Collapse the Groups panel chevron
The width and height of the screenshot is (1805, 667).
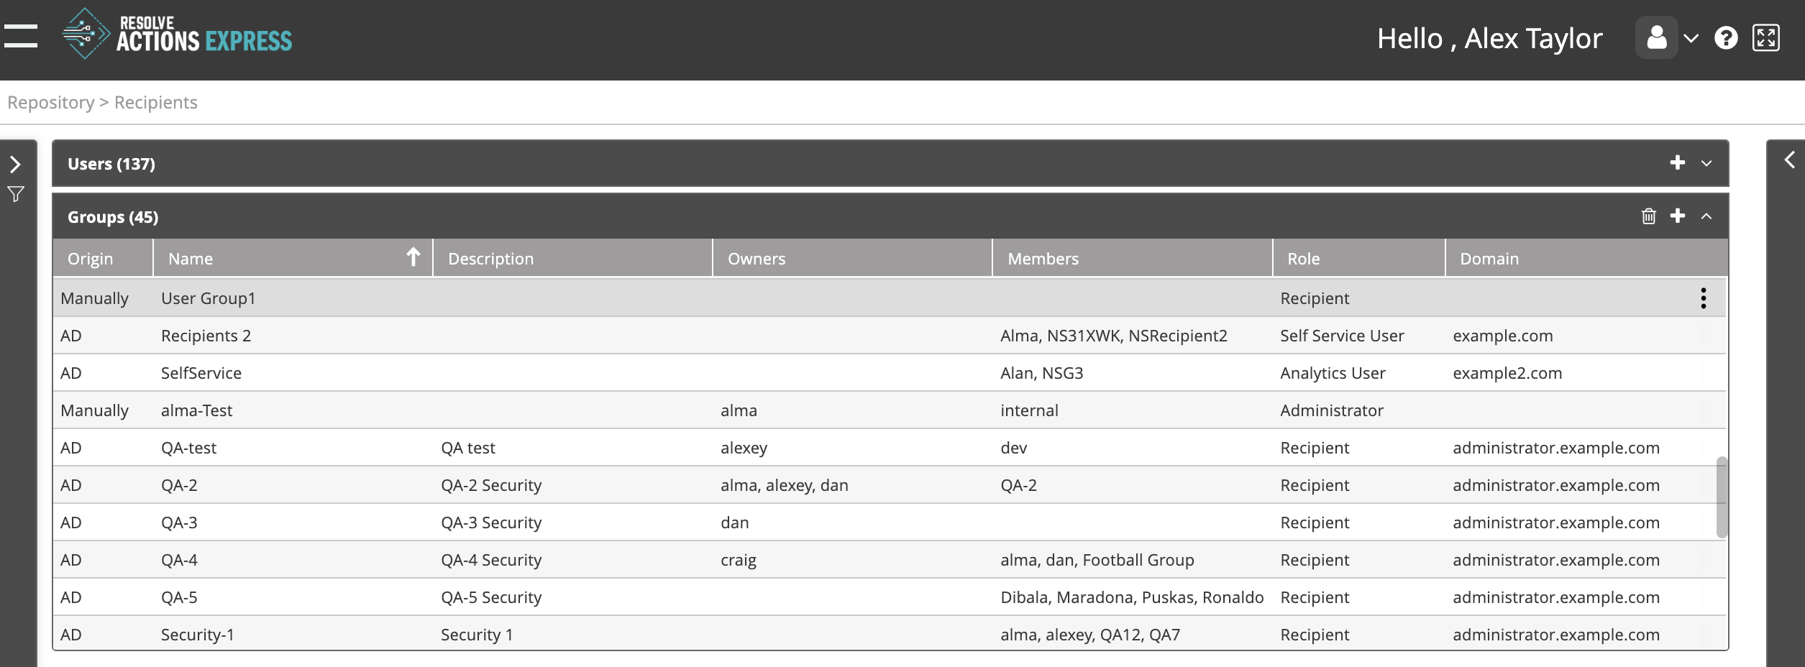[x=1706, y=216]
